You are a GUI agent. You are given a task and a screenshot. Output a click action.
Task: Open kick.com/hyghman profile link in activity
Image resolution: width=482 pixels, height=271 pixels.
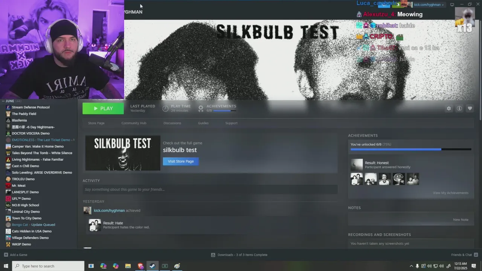(x=109, y=210)
